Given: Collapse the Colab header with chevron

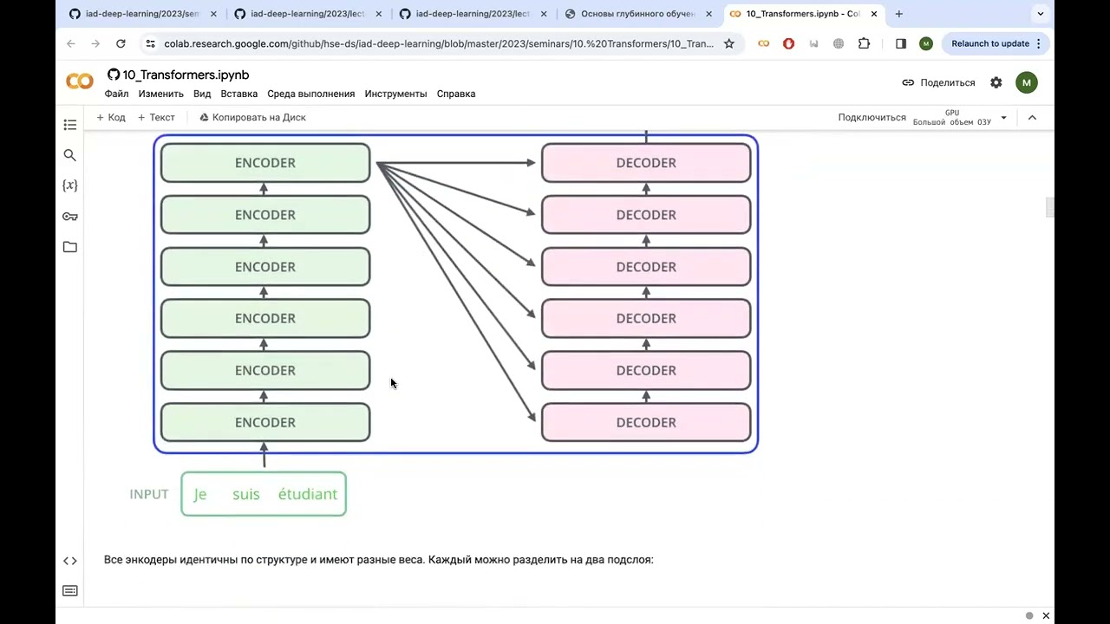Looking at the screenshot, I should (1032, 118).
